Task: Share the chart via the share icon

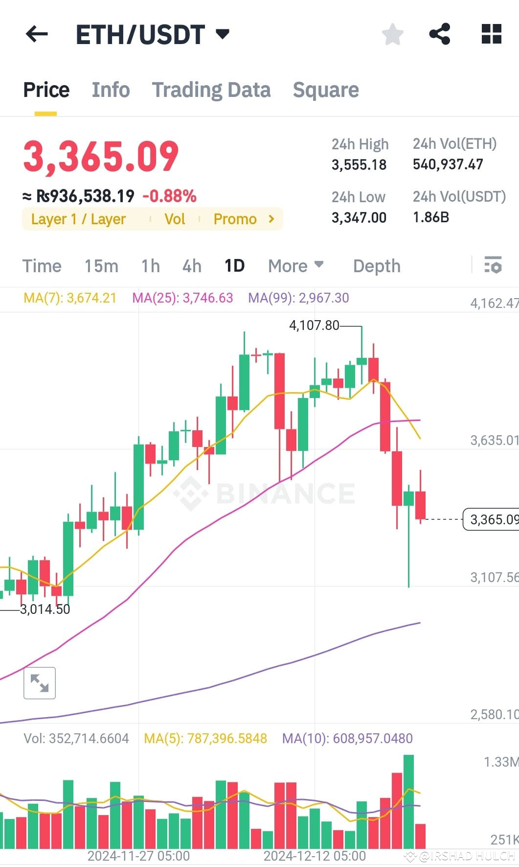Action: (439, 34)
